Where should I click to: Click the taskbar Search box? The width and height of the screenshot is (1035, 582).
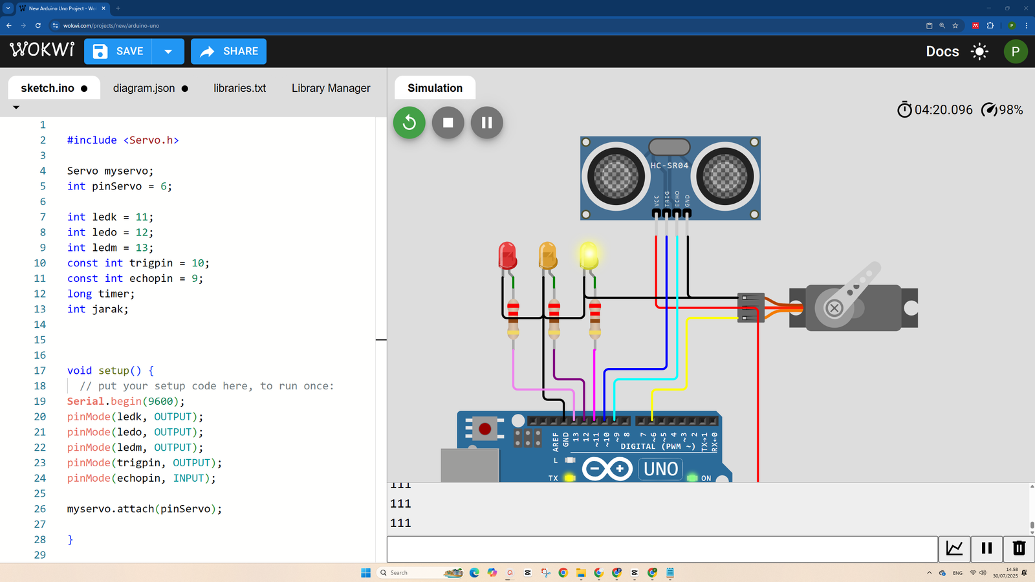420,572
